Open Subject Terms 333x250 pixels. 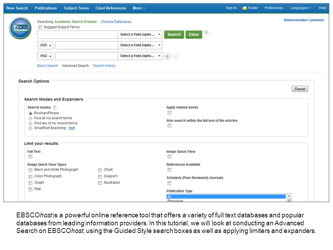pyautogui.click(x=76, y=8)
